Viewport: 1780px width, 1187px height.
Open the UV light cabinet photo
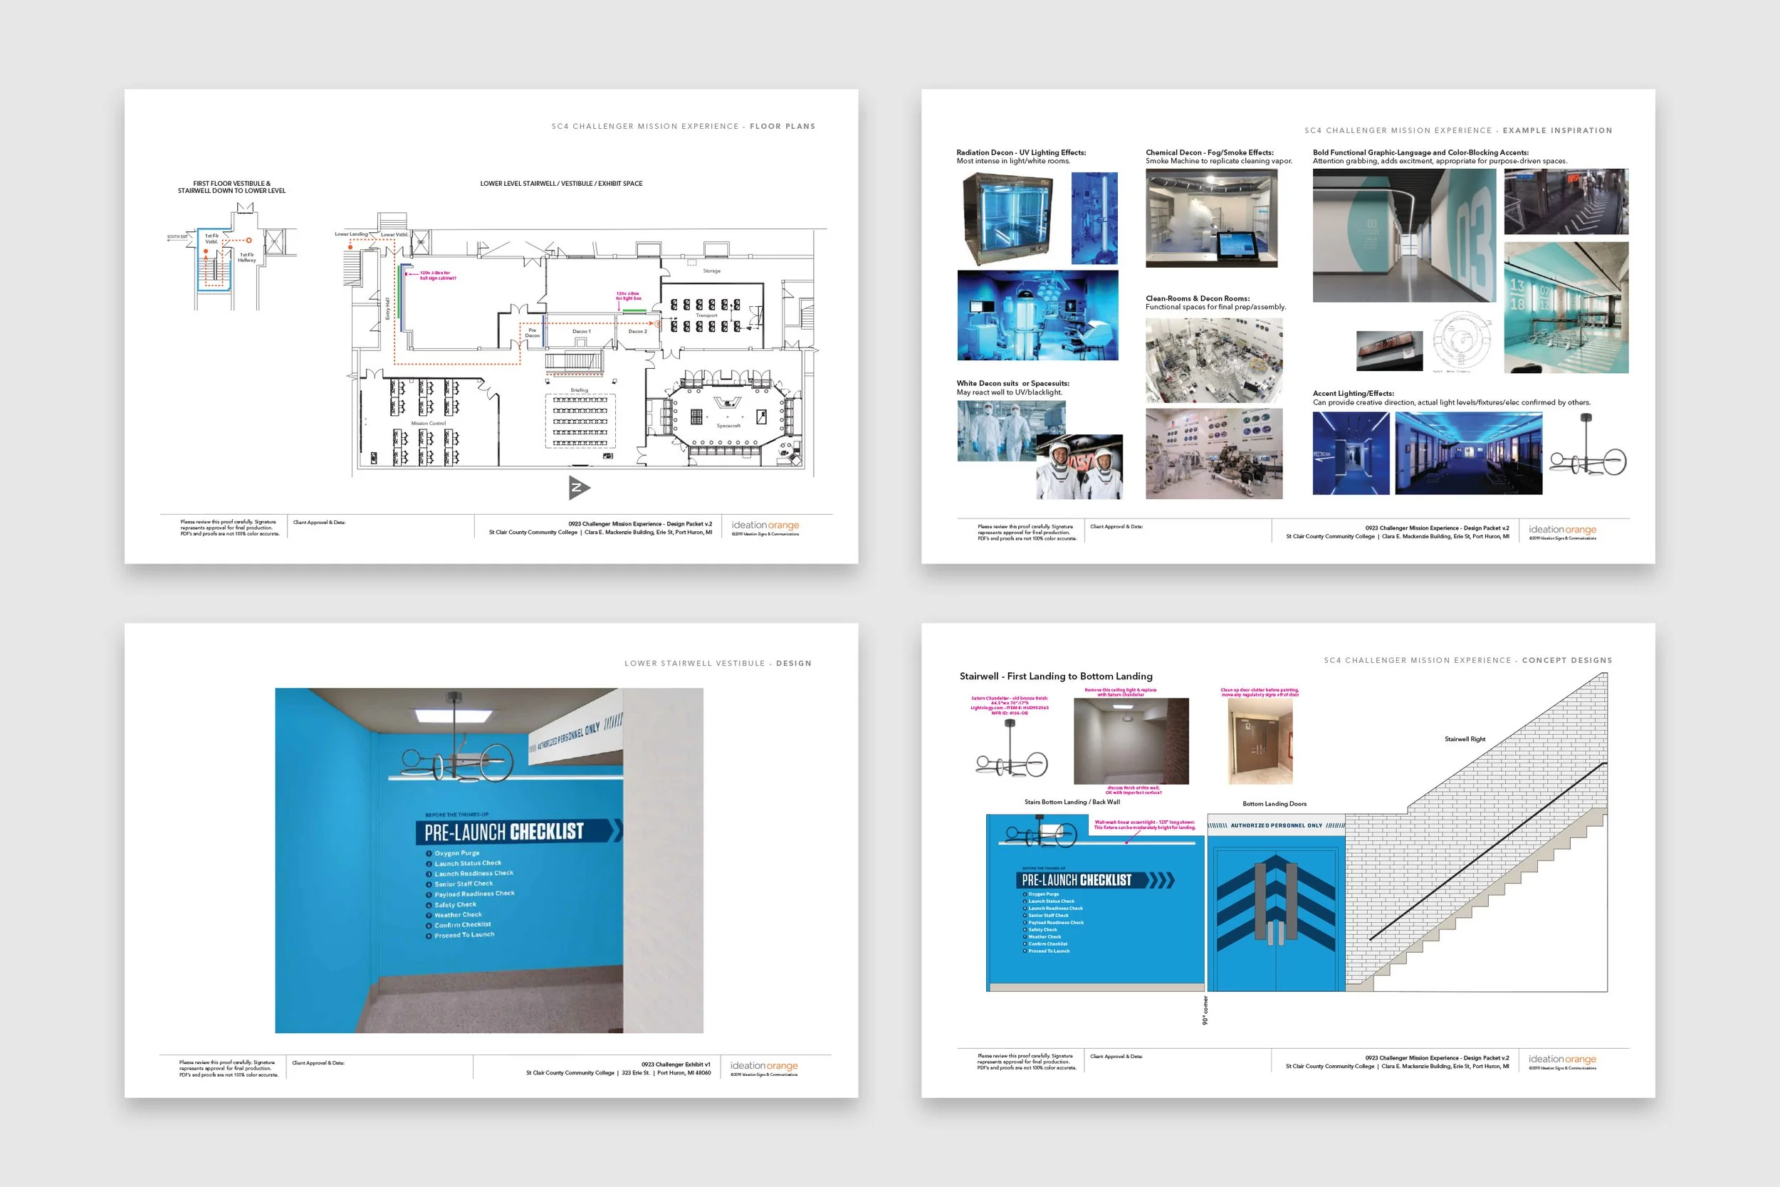(x=1007, y=219)
